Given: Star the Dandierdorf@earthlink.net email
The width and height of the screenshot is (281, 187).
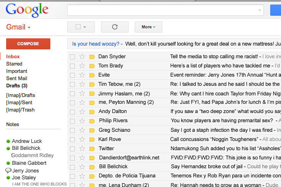Looking at the screenshot, I should [x=82, y=157].
